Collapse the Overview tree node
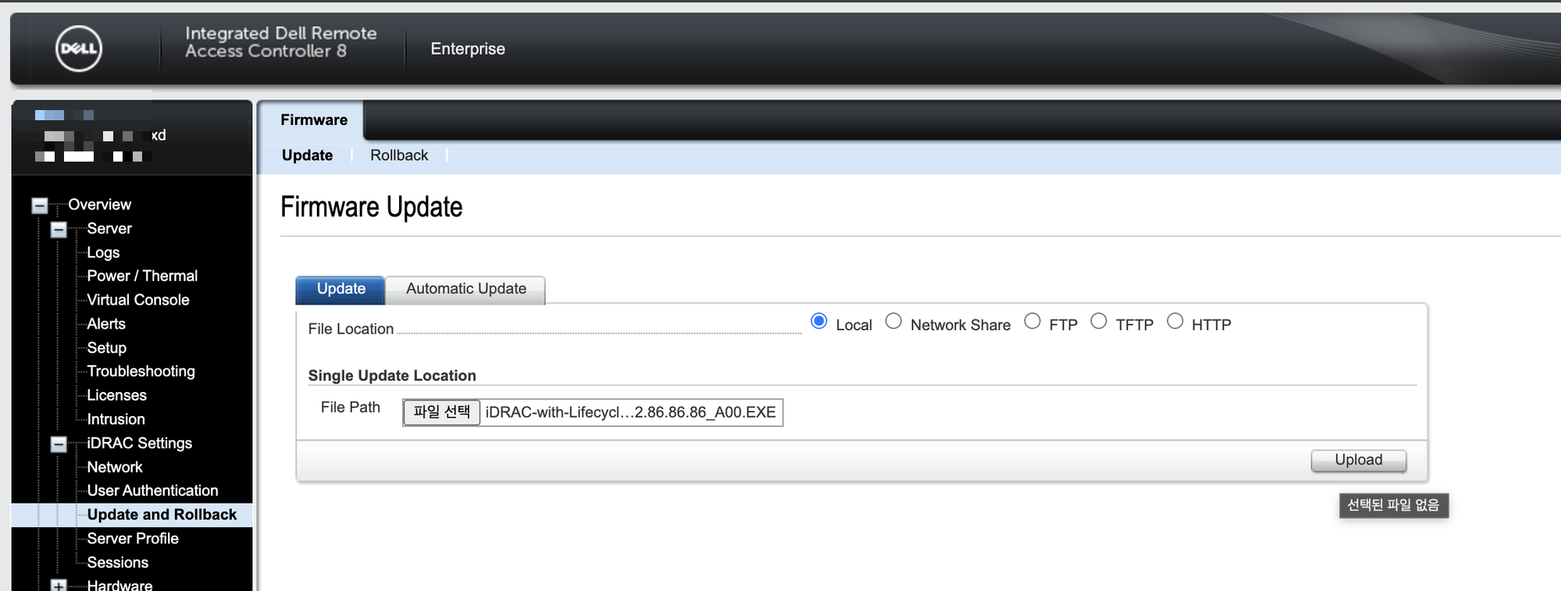This screenshot has width=1561, height=591. tap(40, 205)
